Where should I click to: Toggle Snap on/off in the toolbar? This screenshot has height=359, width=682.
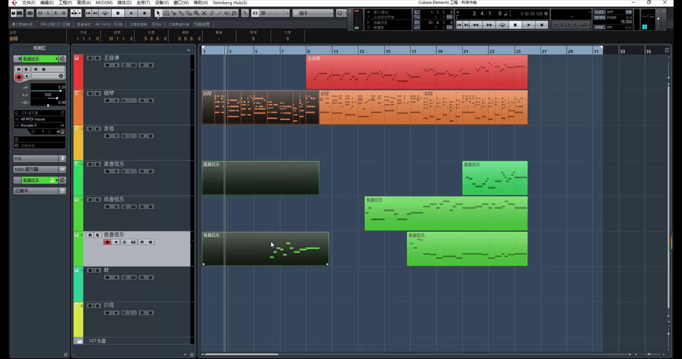(255, 13)
